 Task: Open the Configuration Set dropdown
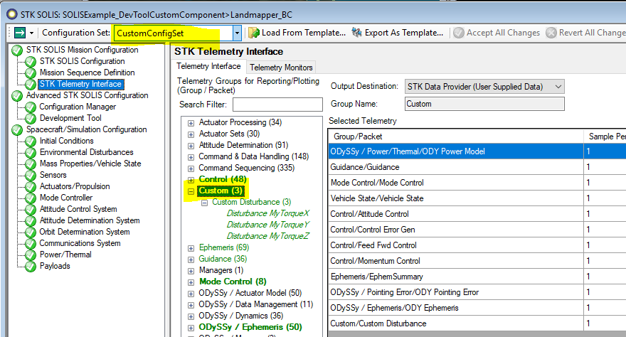coord(237,33)
